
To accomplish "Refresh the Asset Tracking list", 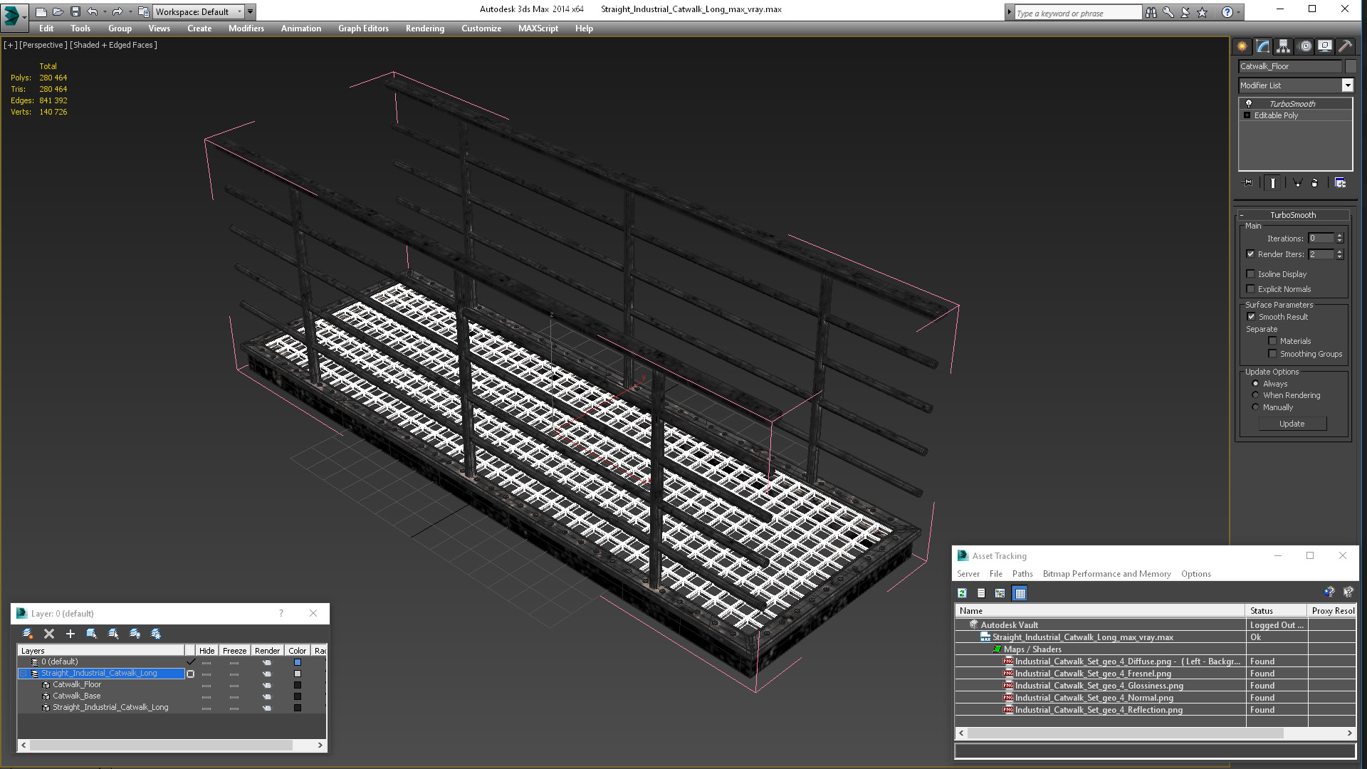I will (x=962, y=593).
